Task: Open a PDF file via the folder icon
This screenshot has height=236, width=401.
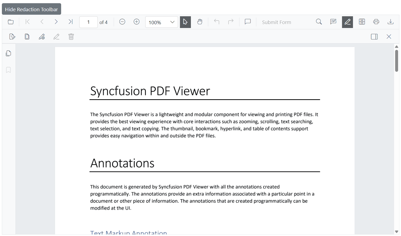Action: tap(10, 22)
